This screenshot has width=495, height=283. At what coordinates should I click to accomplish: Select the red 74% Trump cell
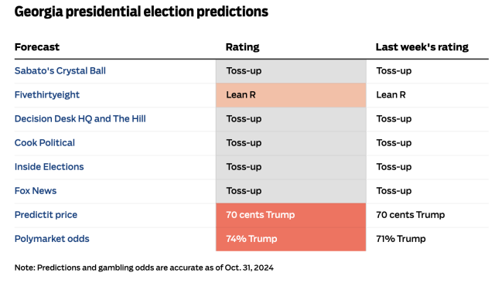click(291, 239)
